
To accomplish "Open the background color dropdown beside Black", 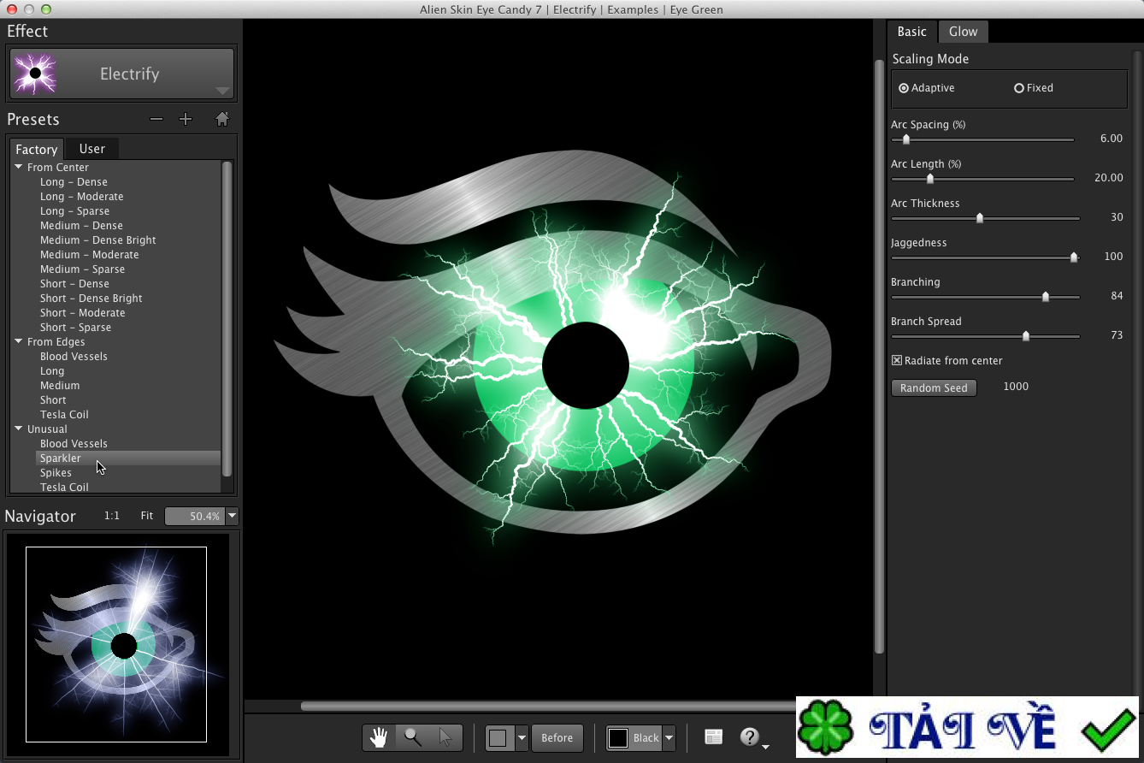I will [x=669, y=737].
